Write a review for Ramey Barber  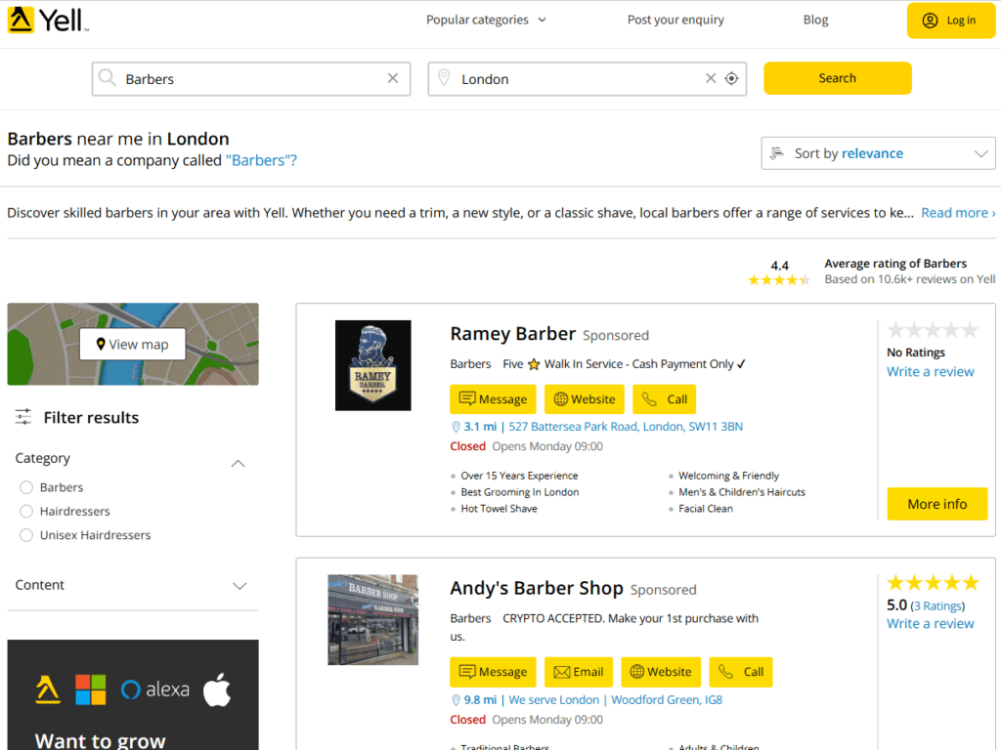[931, 372]
